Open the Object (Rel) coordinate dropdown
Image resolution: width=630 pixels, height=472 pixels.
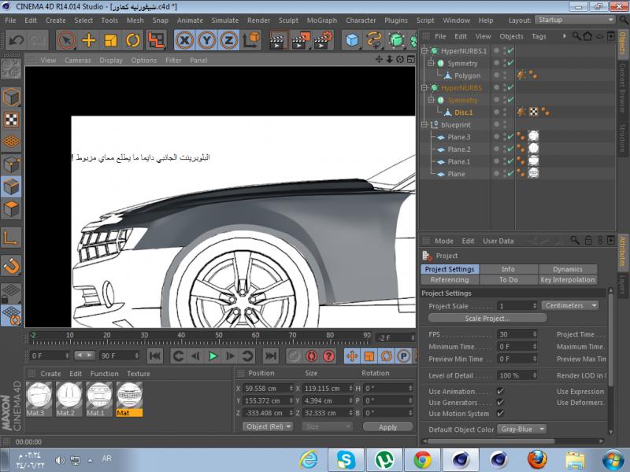268,426
